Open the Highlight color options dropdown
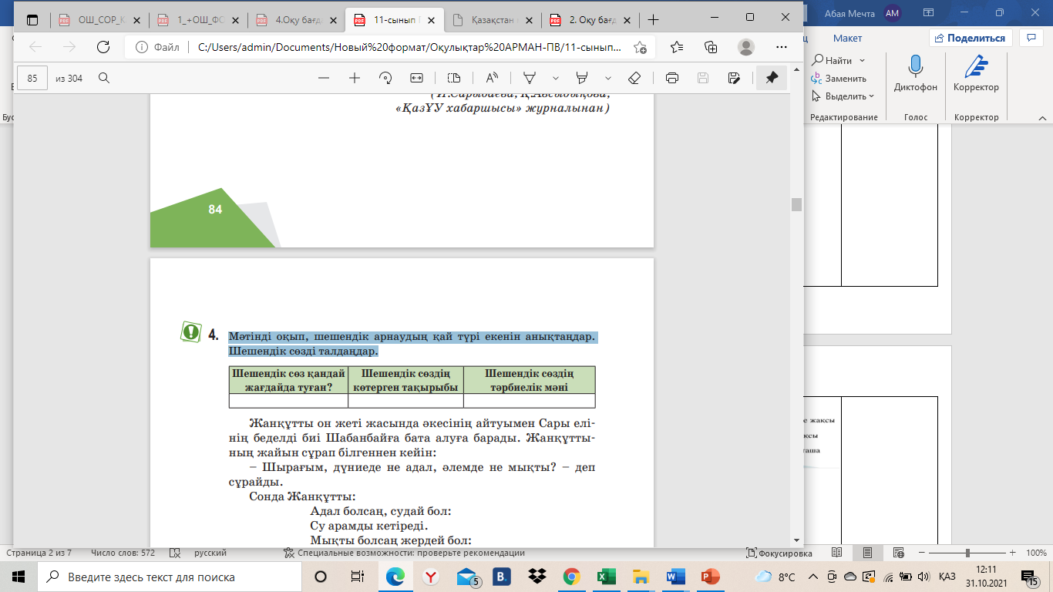 608,78
